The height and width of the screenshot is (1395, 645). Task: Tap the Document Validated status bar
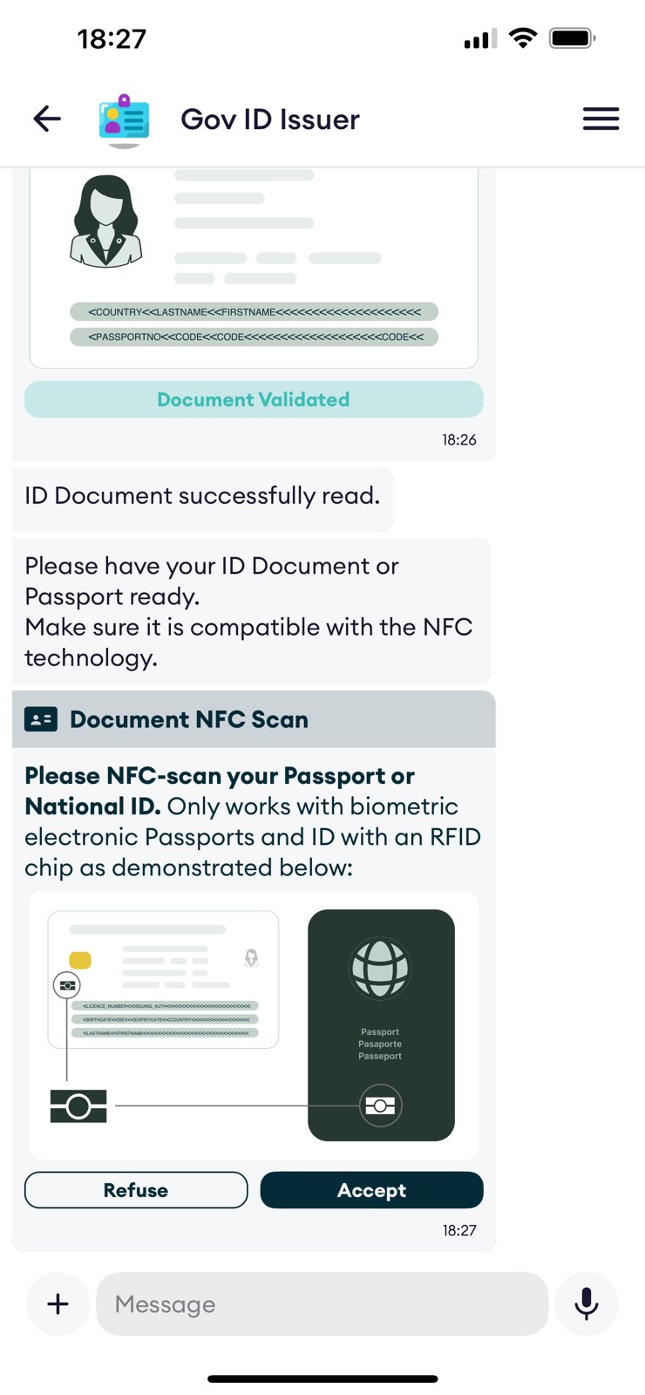[x=254, y=399]
